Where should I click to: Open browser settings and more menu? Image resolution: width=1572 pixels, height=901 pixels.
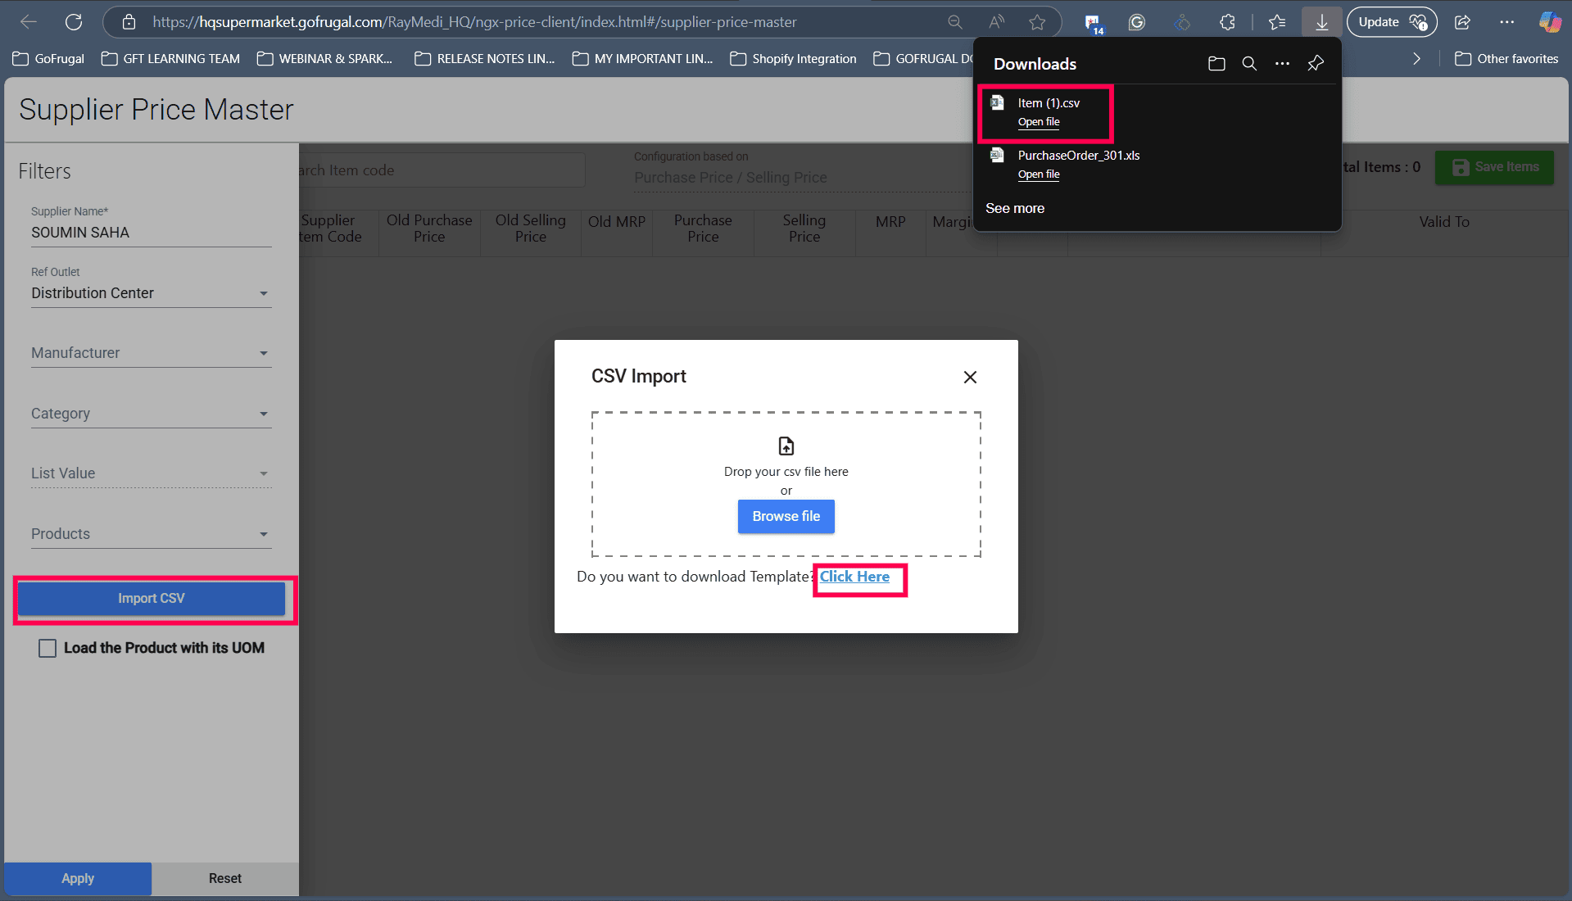[x=1507, y=22]
